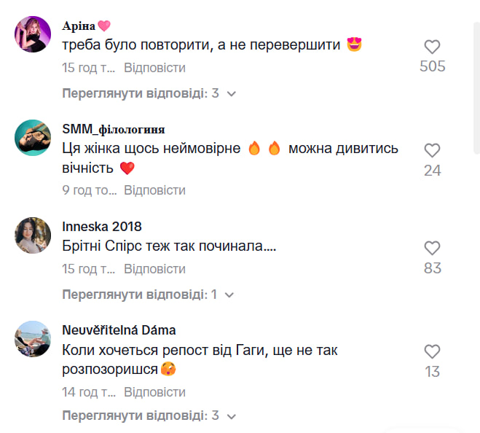Expand 3 replies under Аріна's comment

point(149,93)
